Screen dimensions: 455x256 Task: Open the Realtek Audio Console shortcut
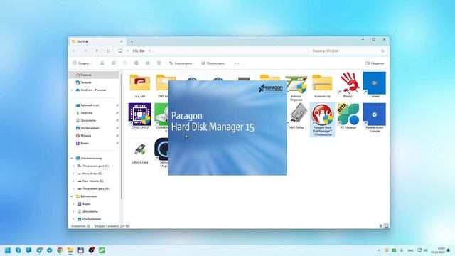point(375,117)
